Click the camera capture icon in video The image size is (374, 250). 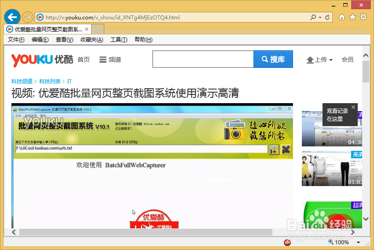tap(274, 150)
